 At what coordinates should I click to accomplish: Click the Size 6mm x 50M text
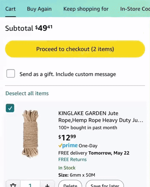(76, 175)
